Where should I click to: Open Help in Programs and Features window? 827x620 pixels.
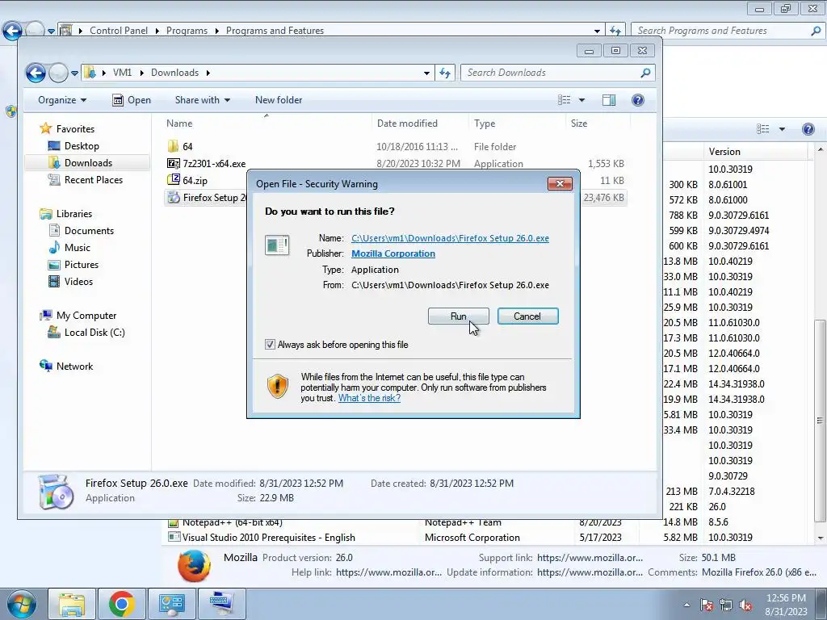click(808, 129)
